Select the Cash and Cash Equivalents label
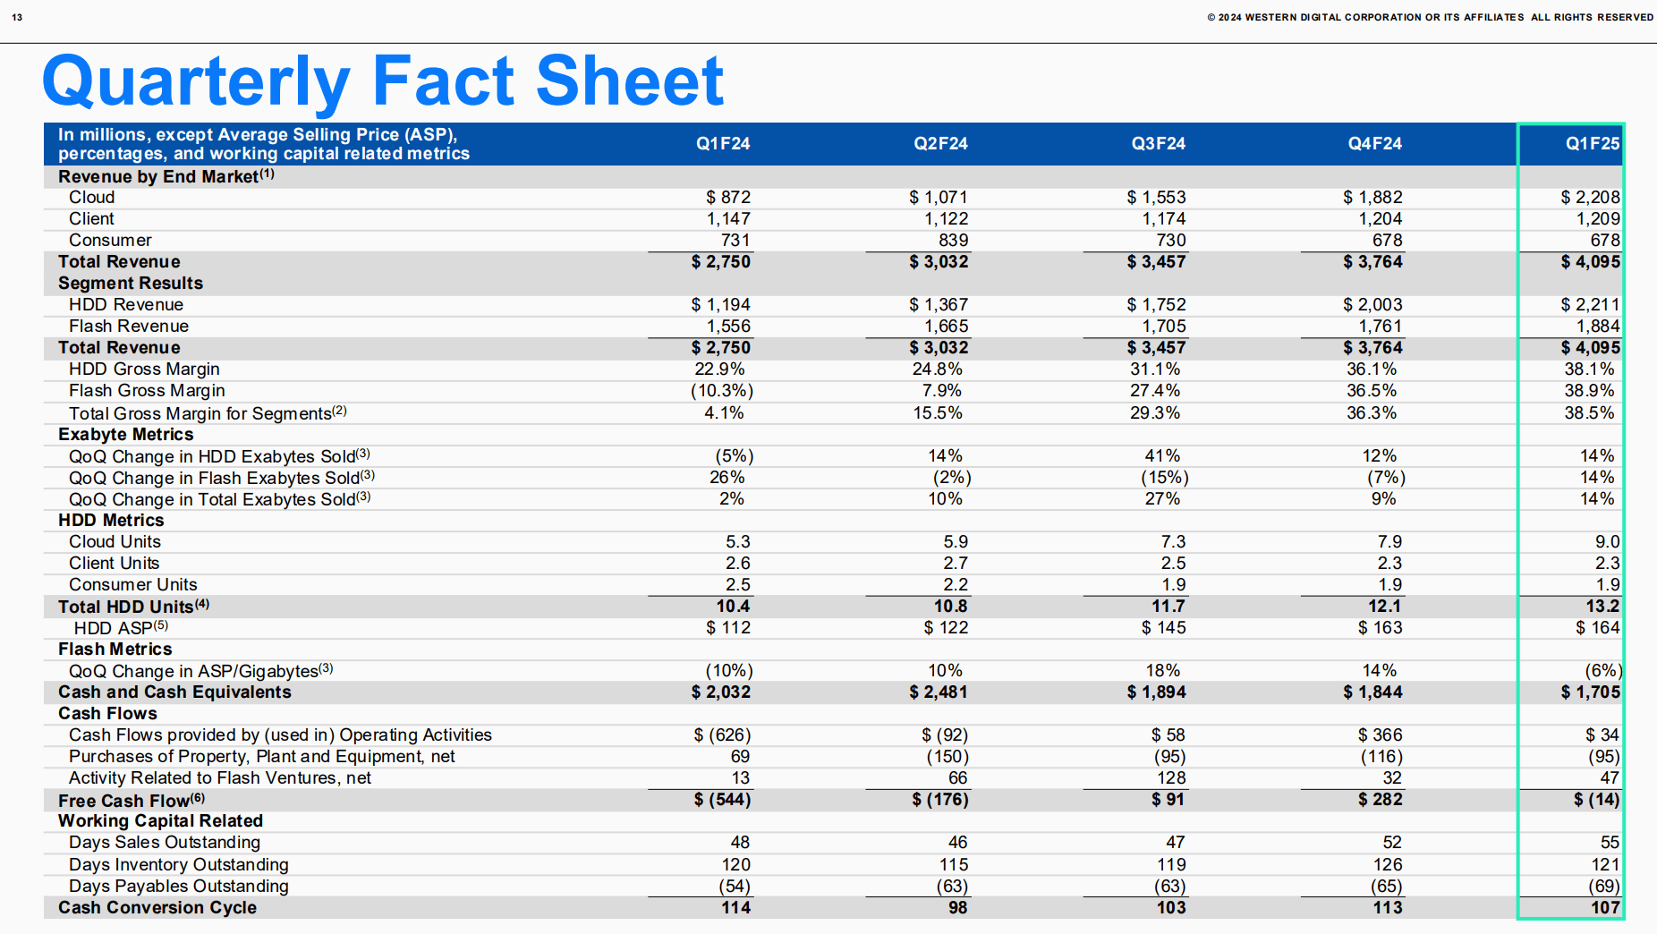Screen dimensions: 1657x934 point(174,692)
